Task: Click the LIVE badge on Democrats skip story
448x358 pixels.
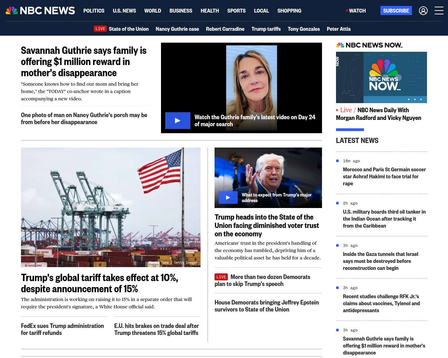Action: tap(221, 277)
